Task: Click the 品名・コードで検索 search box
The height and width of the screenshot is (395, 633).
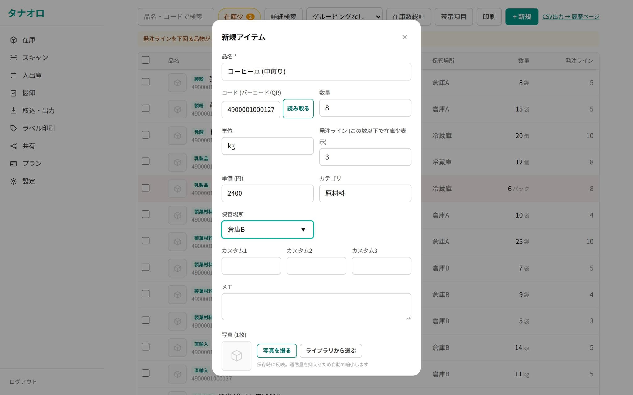Action: click(x=176, y=17)
